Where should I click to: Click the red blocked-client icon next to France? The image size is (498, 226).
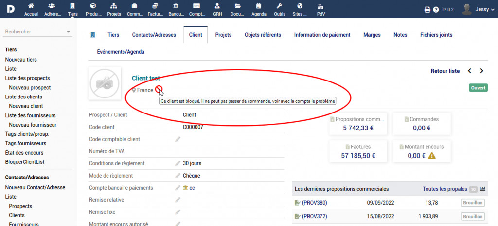point(159,90)
